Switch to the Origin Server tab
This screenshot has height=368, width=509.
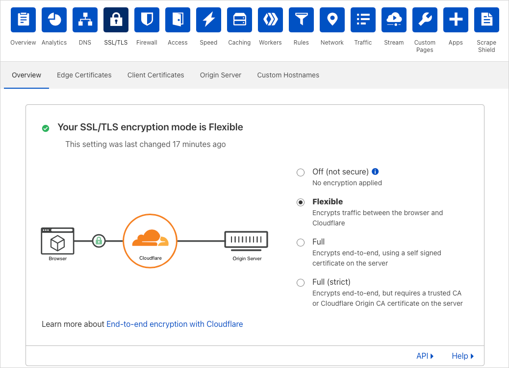pyautogui.click(x=221, y=75)
